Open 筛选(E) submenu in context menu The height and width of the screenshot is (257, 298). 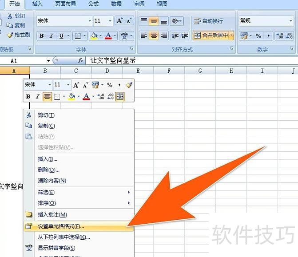coord(79,192)
